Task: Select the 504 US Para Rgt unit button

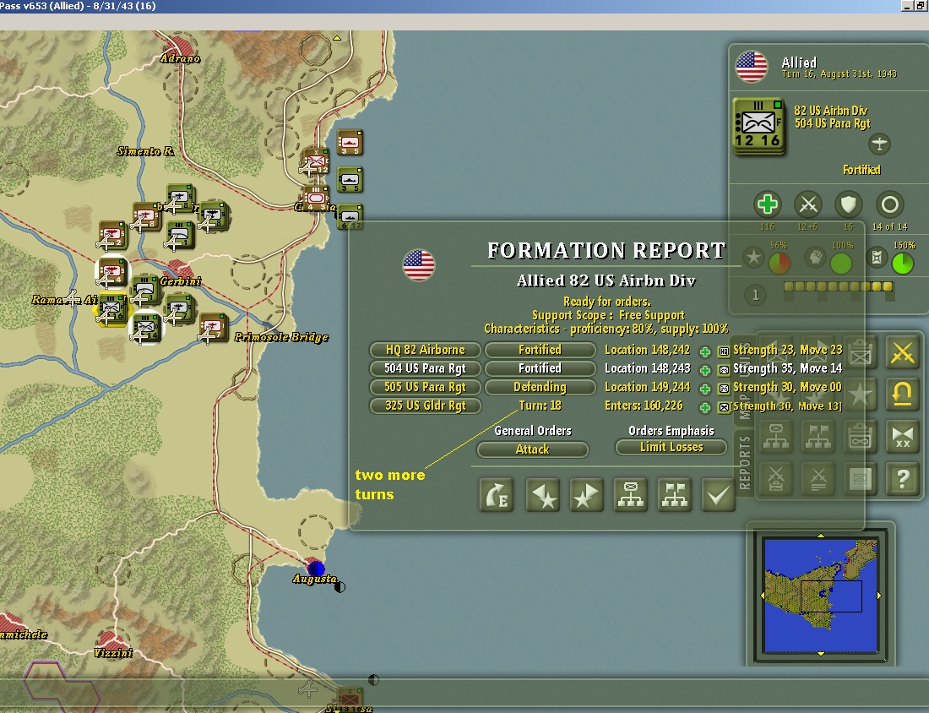Action: point(425,368)
